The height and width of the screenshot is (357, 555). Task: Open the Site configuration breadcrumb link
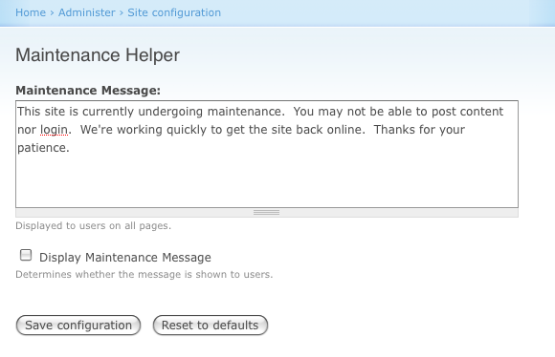tap(174, 12)
